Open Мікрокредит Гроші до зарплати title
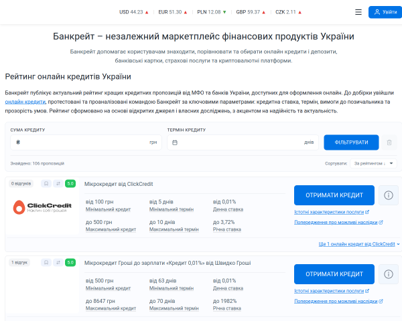 [x=167, y=263]
